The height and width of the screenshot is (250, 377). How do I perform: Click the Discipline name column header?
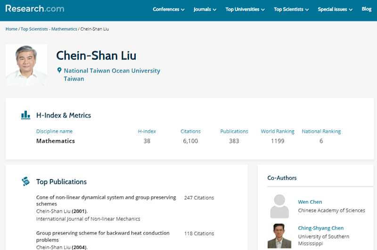pyautogui.click(x=54, y=132)
